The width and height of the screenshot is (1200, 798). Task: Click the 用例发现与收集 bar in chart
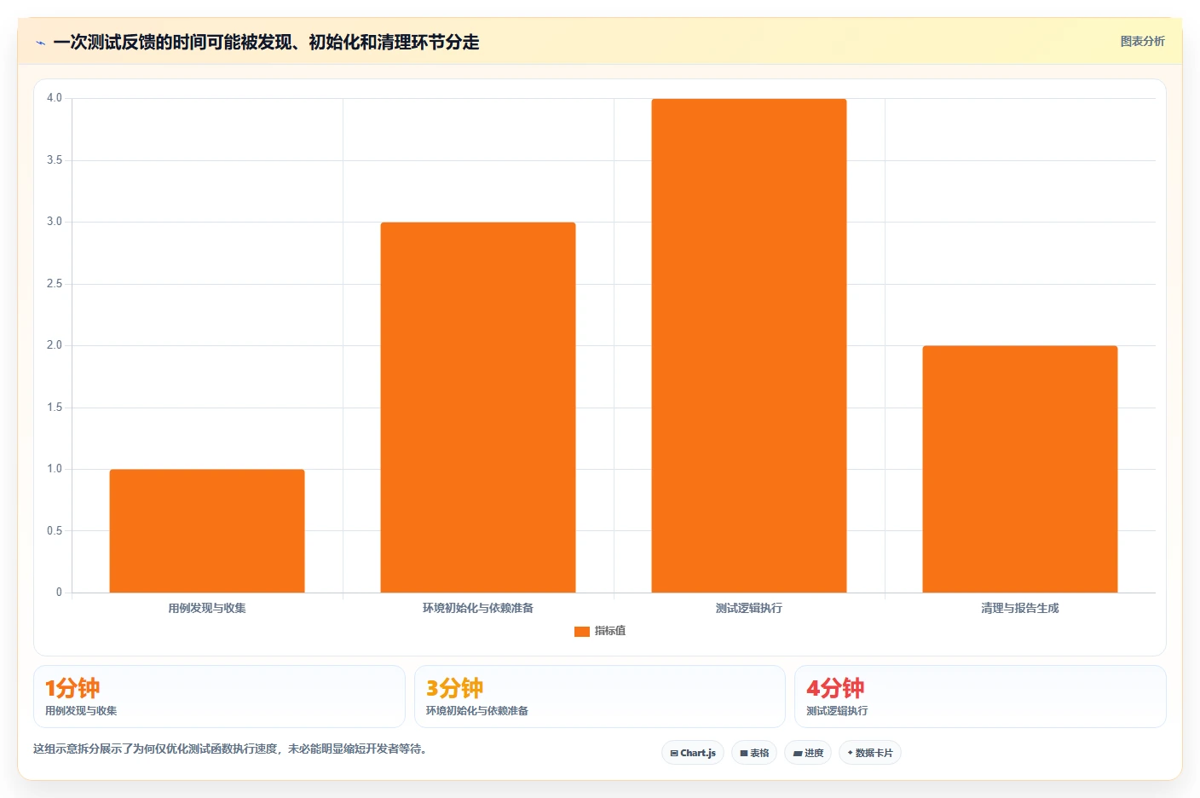coord(207,530)
